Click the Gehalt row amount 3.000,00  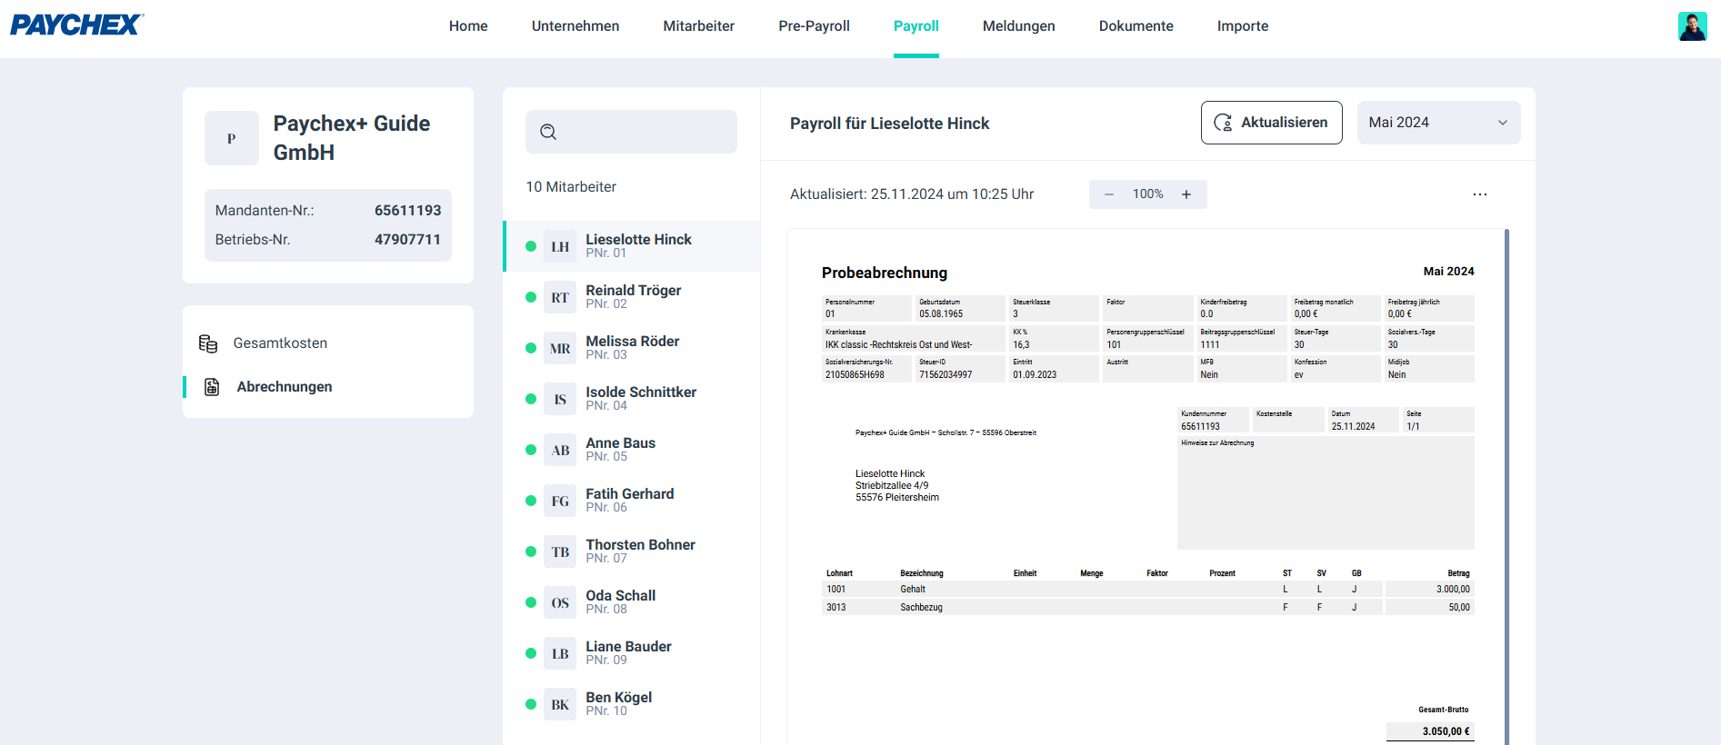(x=1453, y=590)
